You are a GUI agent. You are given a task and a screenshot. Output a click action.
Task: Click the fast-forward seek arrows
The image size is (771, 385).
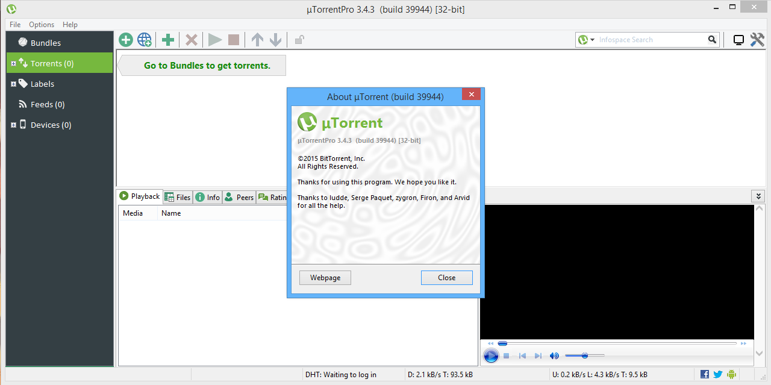[x=743, y=343]
